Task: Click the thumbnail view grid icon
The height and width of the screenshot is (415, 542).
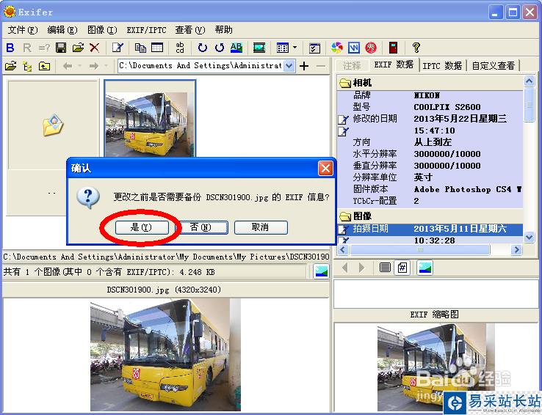Action: click(x=283, y=48)
